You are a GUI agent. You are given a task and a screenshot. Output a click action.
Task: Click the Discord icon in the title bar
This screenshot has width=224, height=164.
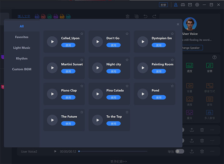tap(183, 5)
